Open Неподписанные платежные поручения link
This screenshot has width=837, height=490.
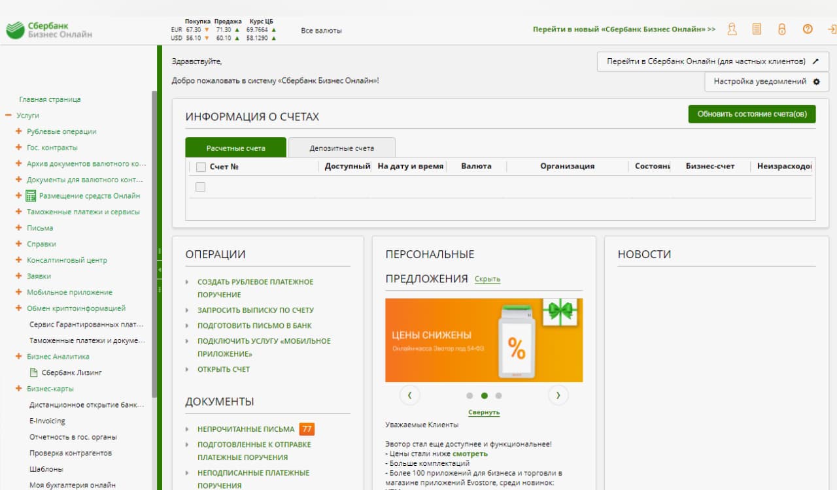pos(254,479)
